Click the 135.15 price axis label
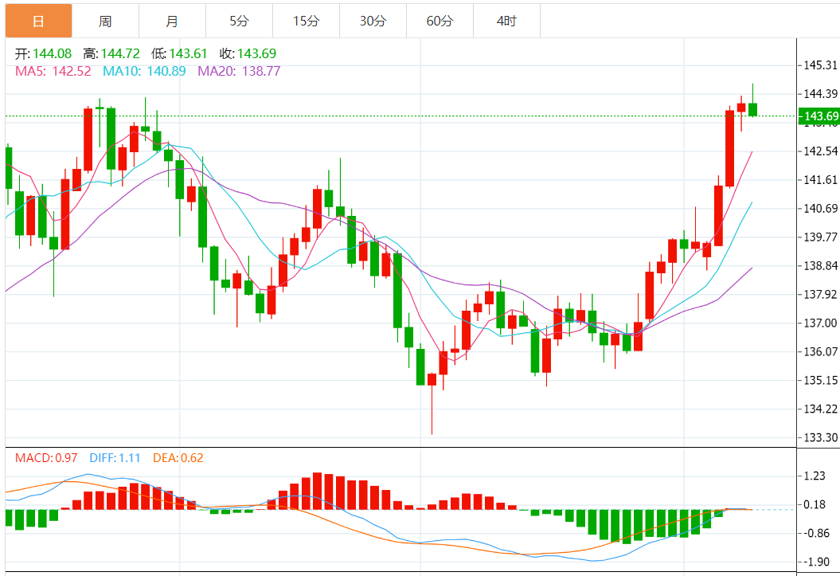The width and height of the screenshot is (840, 576). point(821,381)
